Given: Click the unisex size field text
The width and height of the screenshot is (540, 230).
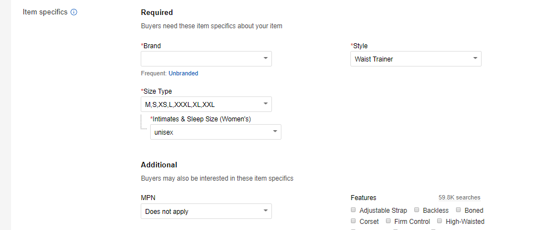Looking at the screenshot, I should click(x=164, y=132).
